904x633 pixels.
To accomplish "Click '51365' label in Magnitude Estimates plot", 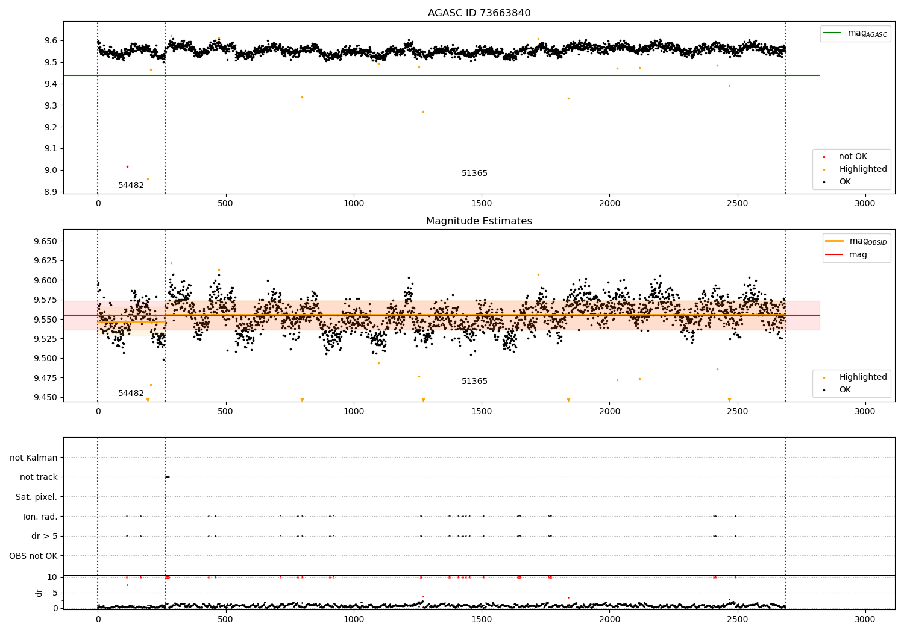I will click(474, 382).
